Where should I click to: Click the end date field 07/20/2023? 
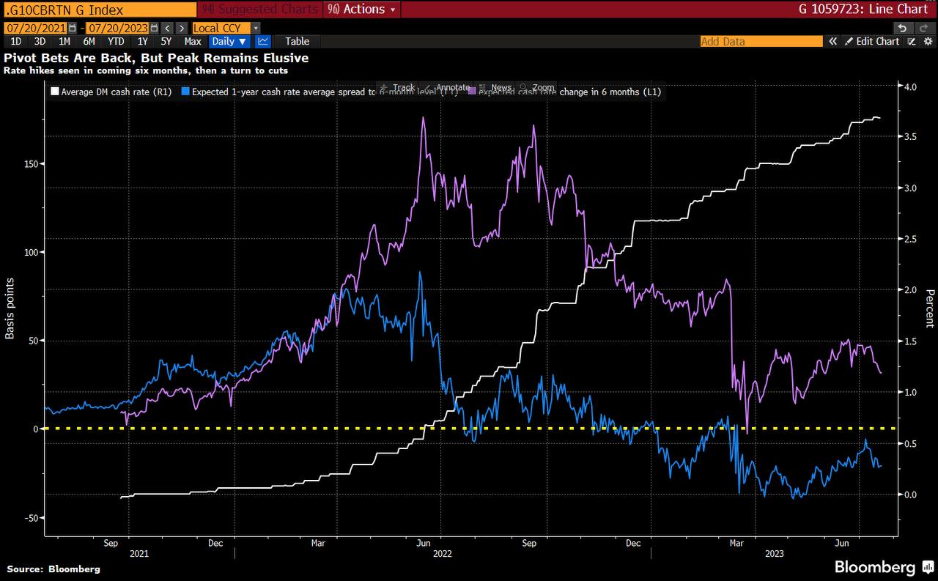[x=118, y=28]
